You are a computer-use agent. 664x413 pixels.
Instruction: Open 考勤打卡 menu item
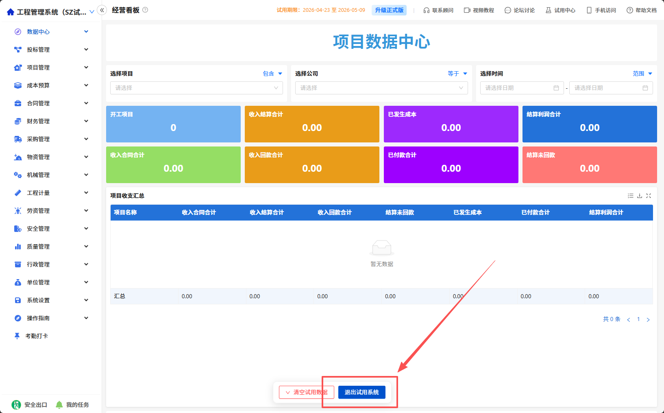[51, 336]
